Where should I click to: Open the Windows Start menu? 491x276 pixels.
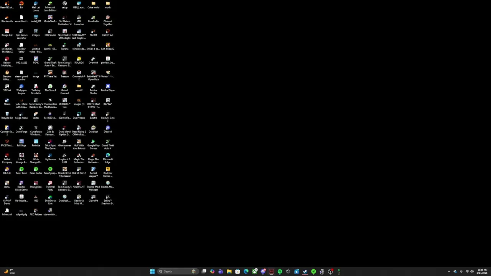tap(152, 271)
